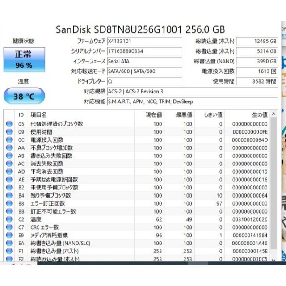Viewport: 286px width, 286px height.
Task: Click the total host reads value 12485 GB
Action: [257, 41]
